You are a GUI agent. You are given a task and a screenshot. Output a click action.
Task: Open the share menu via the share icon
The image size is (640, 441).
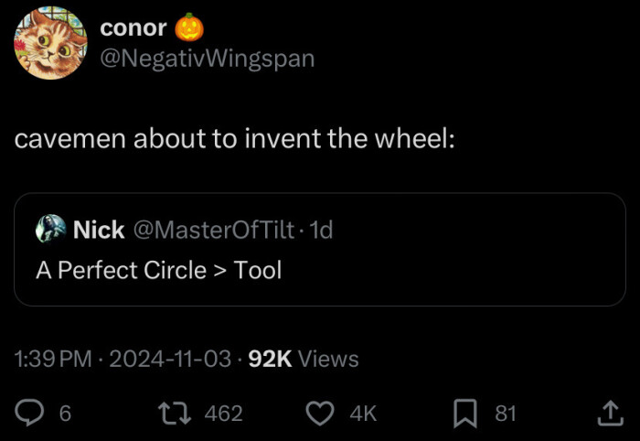tap(609, 414)
